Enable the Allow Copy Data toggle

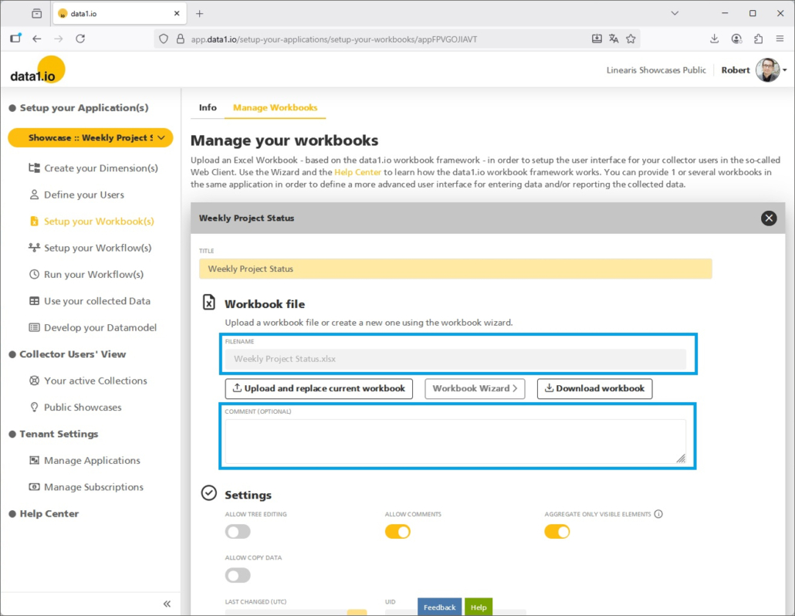(x=238, y=575)
